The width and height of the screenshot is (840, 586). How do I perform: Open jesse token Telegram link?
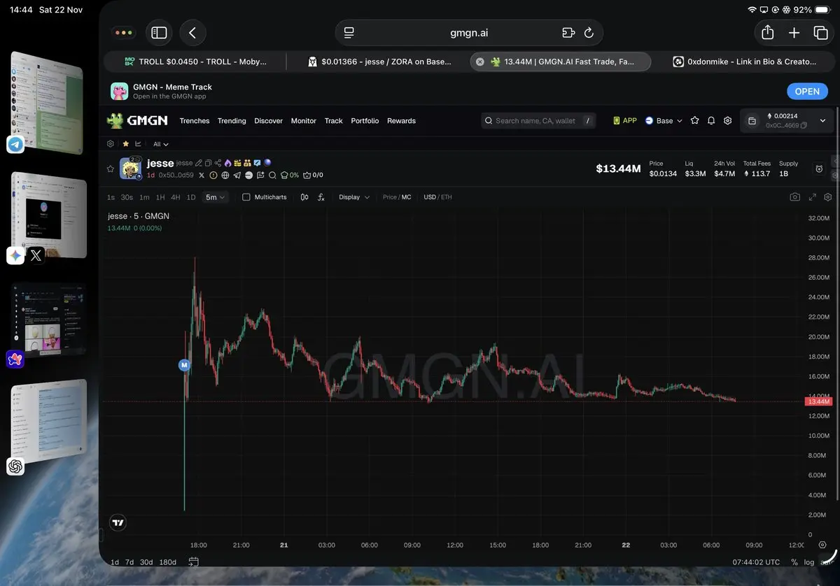(x=237, y=175)
